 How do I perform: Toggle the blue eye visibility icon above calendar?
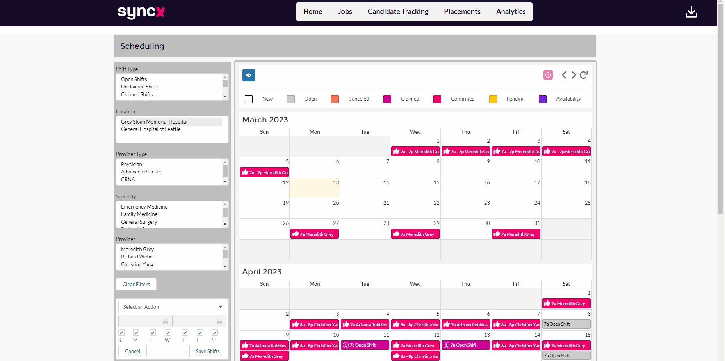[248, 75]
